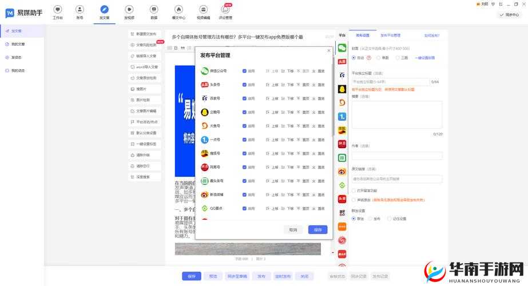Uncheck 启用 for 百家号
Screen dimensions: 528x286
244,98
